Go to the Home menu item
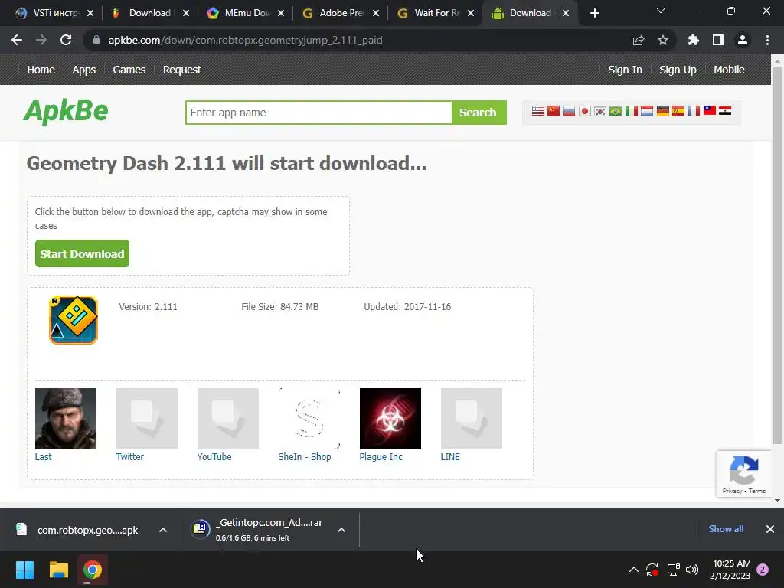Viewport: 784px width, 588px height. [x=41, y=70]
